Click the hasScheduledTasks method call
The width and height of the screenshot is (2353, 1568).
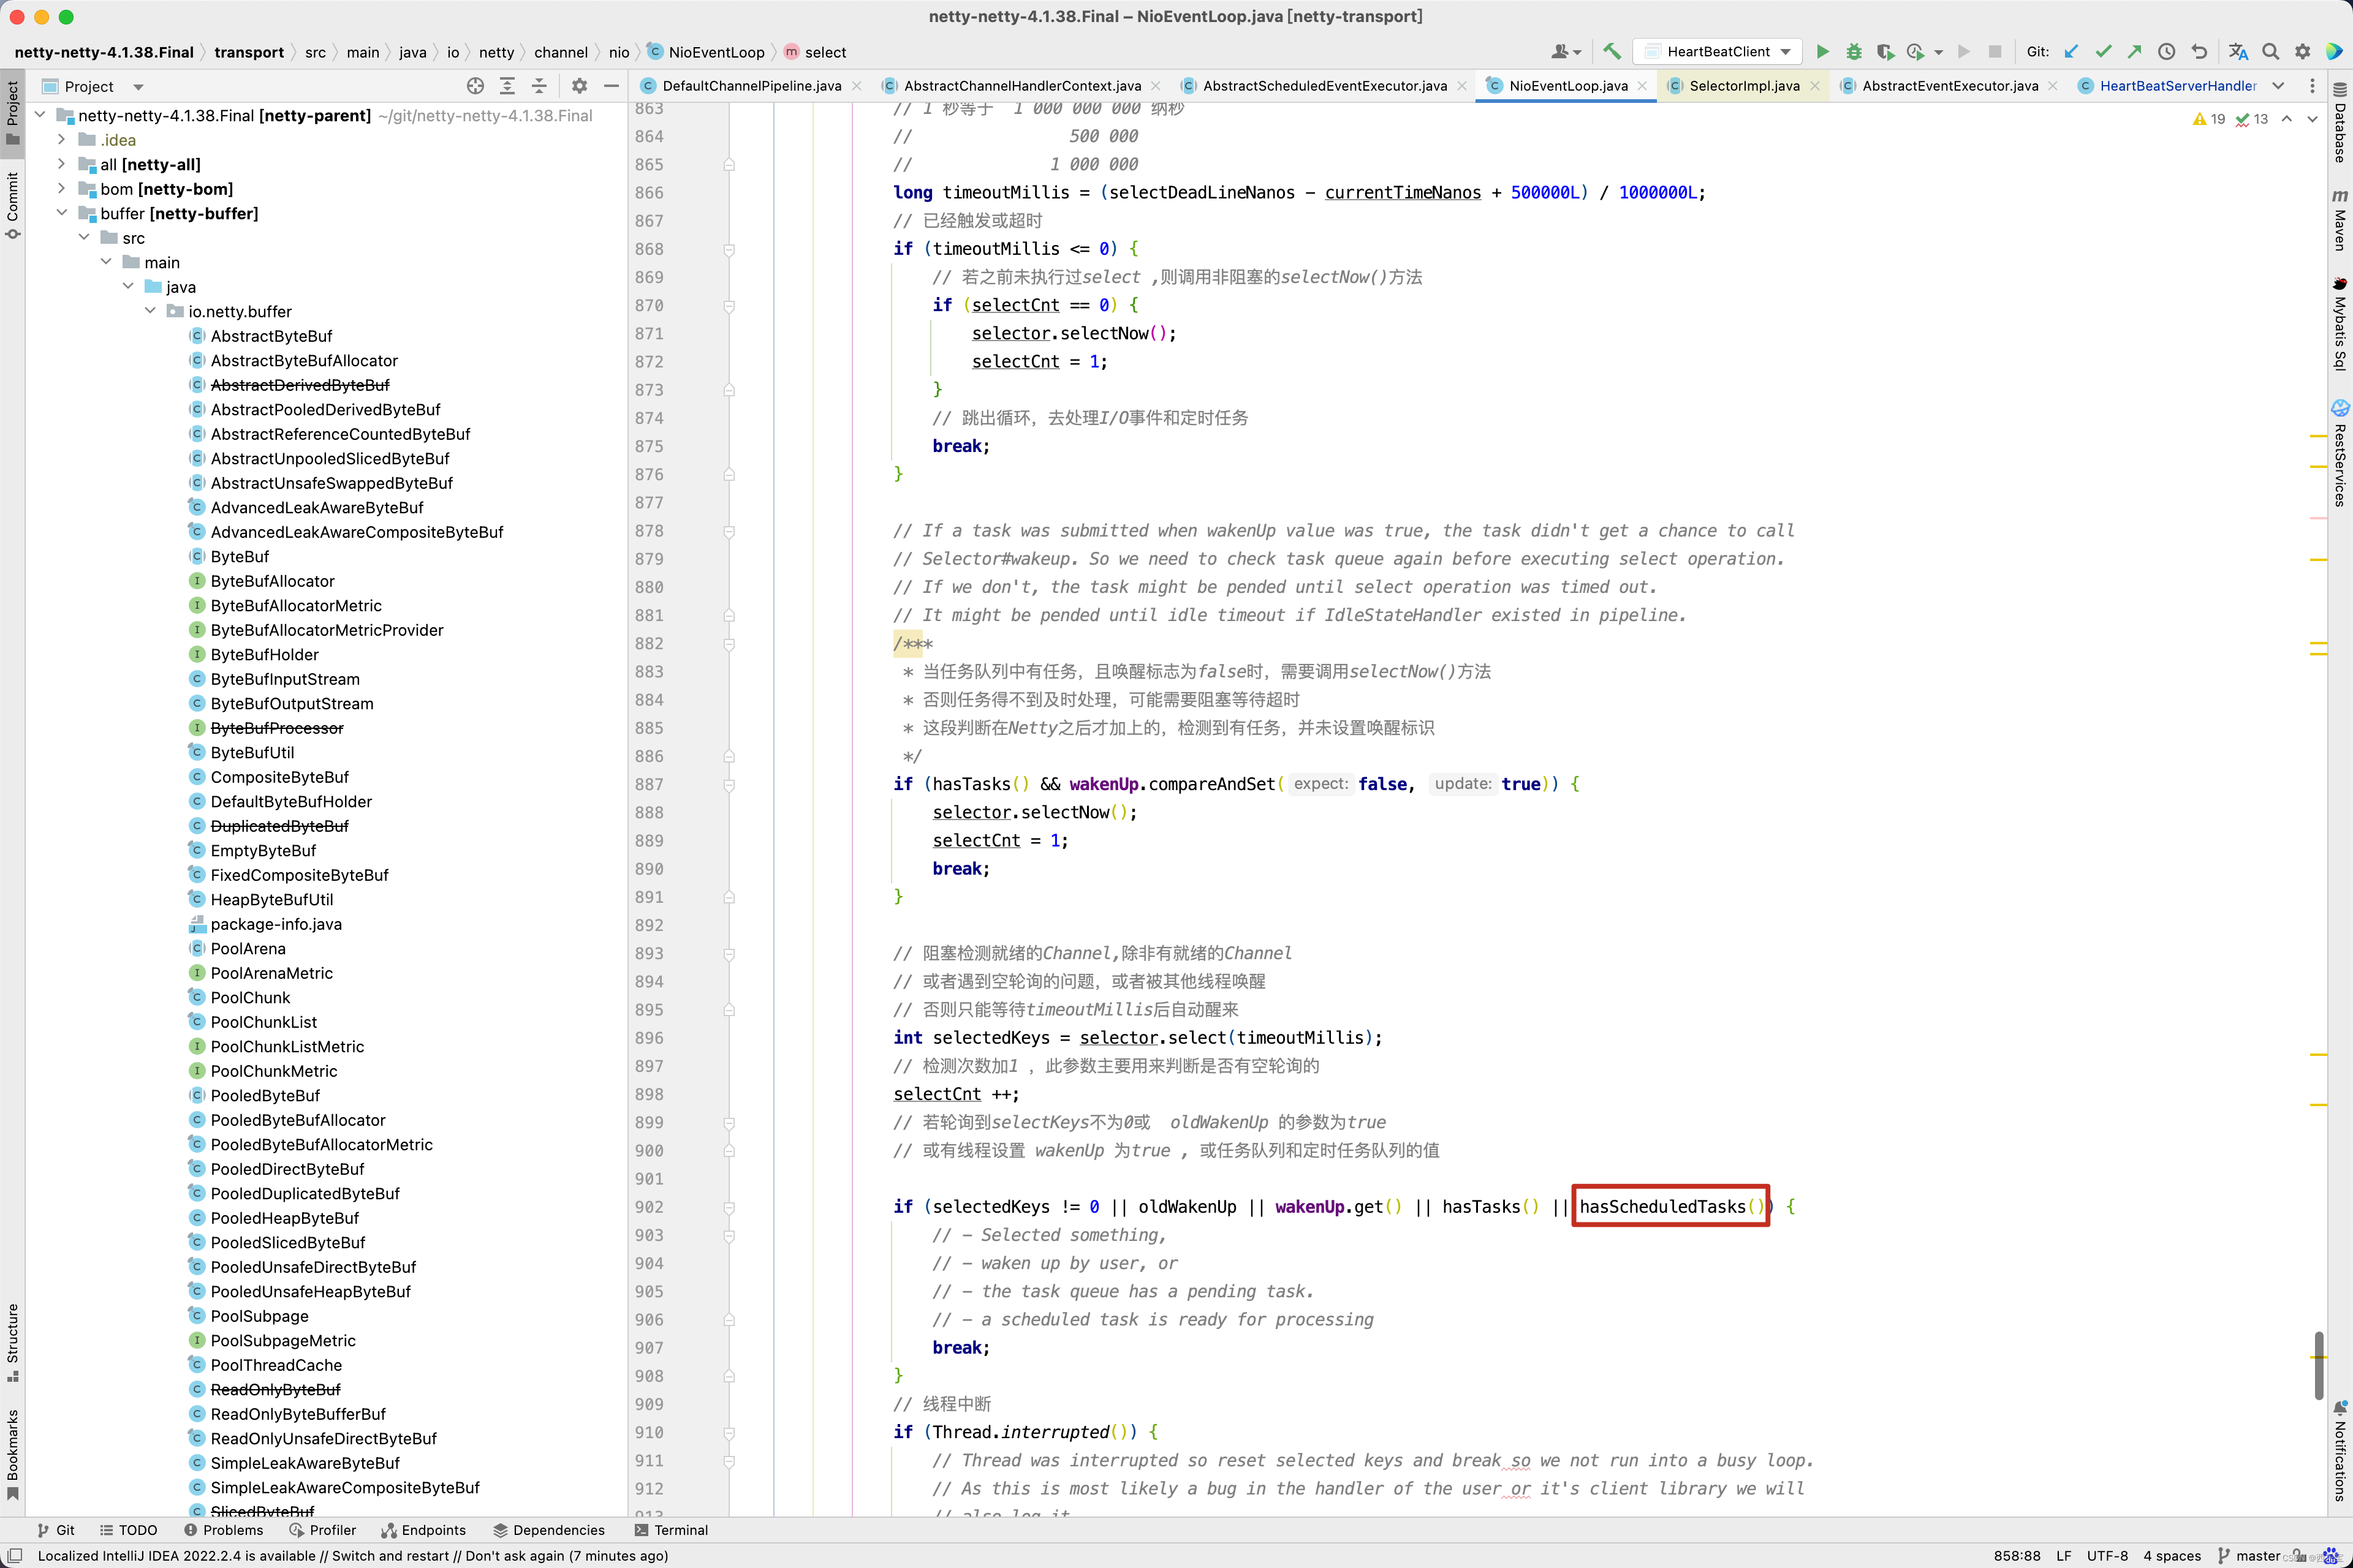coord(1662,1207)
